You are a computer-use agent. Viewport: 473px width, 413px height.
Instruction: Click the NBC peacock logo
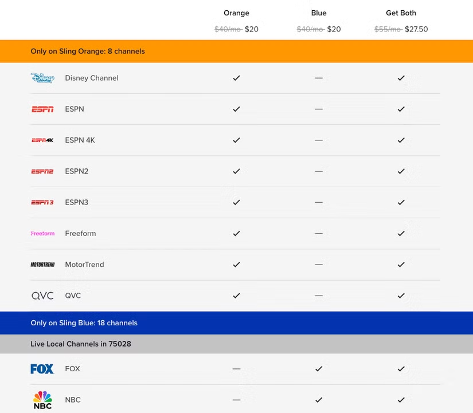point(42,400)
